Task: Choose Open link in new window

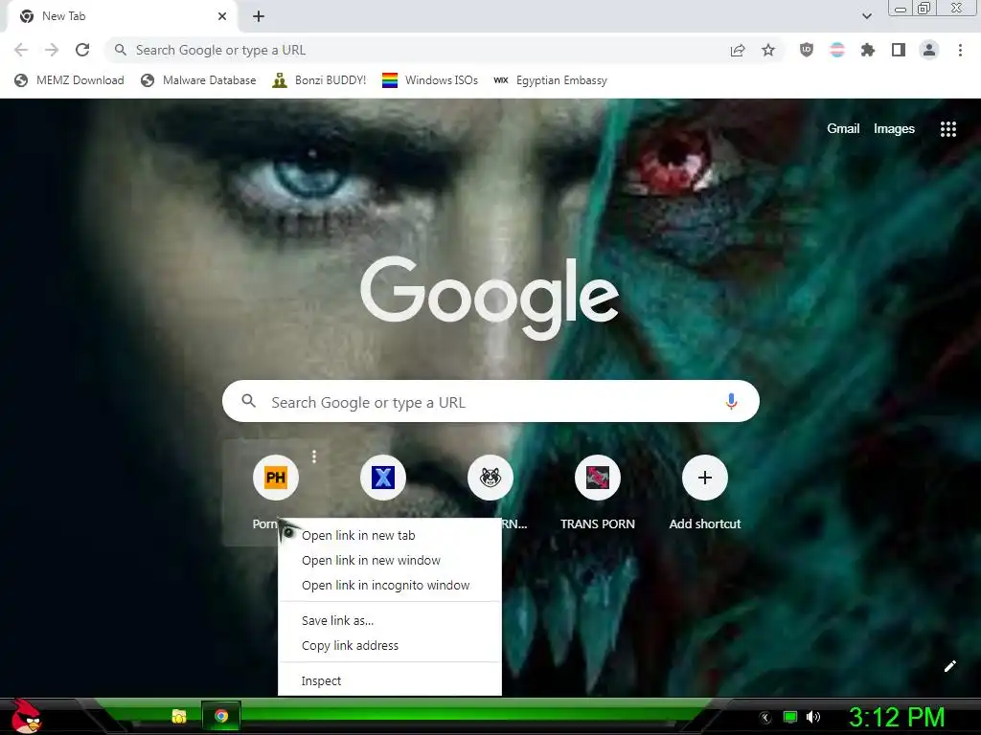Action: coord(390,561)
